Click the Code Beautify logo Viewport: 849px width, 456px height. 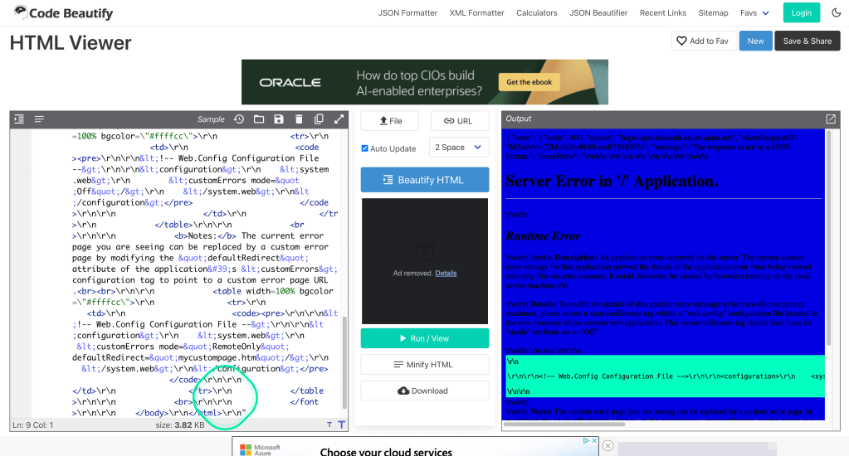point(64,13)
